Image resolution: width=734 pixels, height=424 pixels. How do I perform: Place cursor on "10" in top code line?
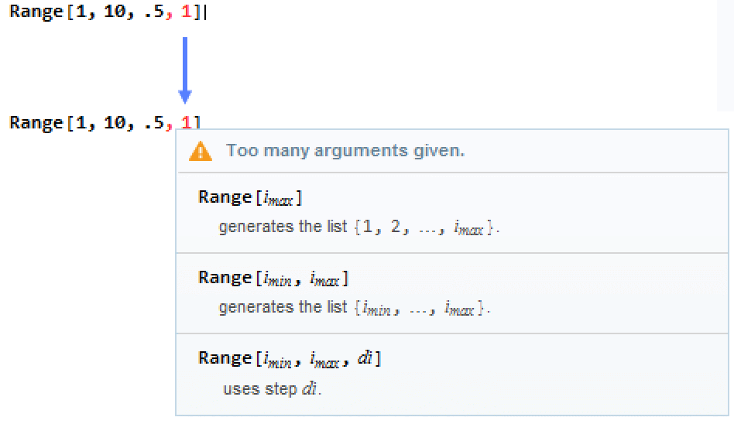[x=113, y=15]
